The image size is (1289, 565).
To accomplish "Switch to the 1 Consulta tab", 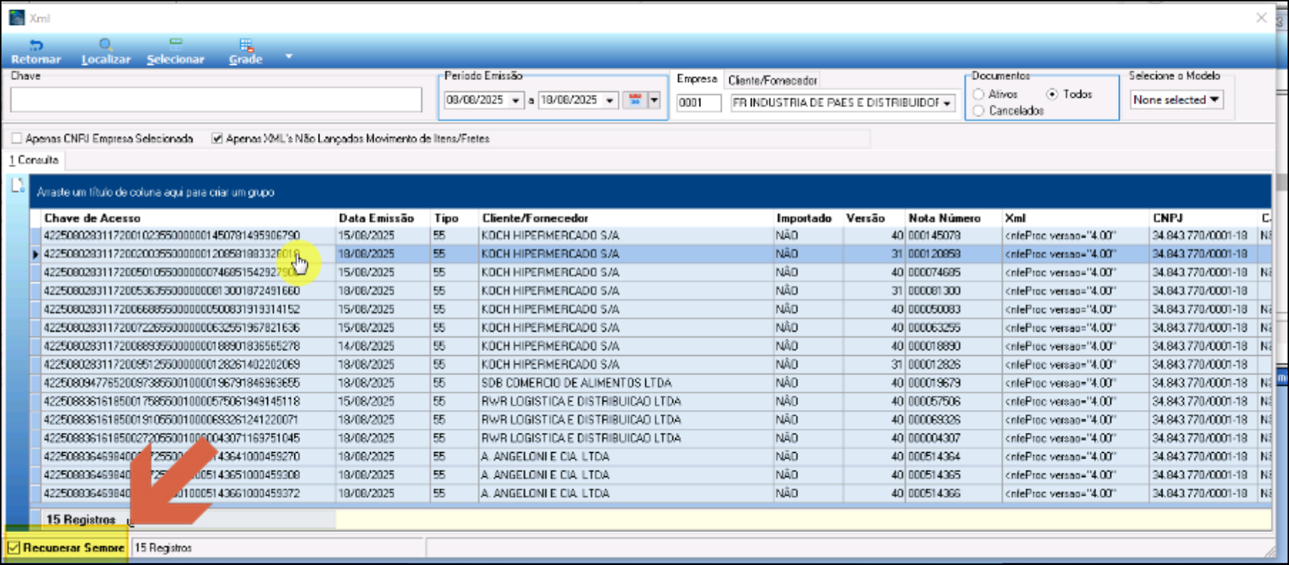I will 34,160.
